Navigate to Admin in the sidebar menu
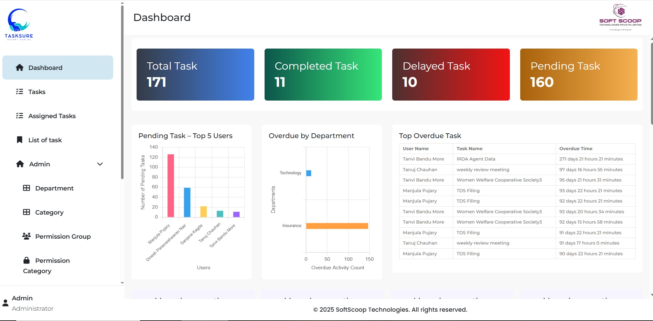 [x=39, y=164]
